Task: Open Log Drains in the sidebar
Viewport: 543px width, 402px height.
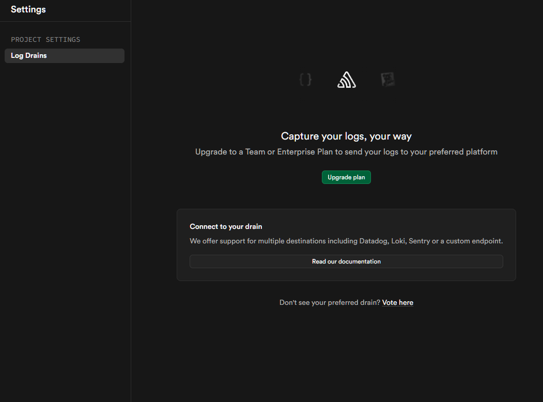Action: click(x=65, y=56)
